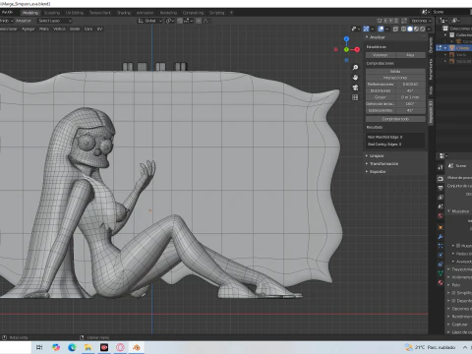
Task: Open the World properties tab icon
Action: pos(441,215)
